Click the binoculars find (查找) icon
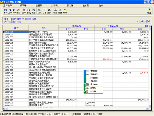Viewport: 154px width, 116px height. point(49,10)
